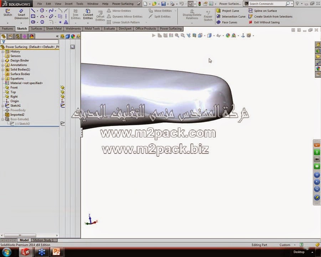Screen dimensions: 321x257
Task: Select the Spline sketch tool
Action: tap(51, 11)
